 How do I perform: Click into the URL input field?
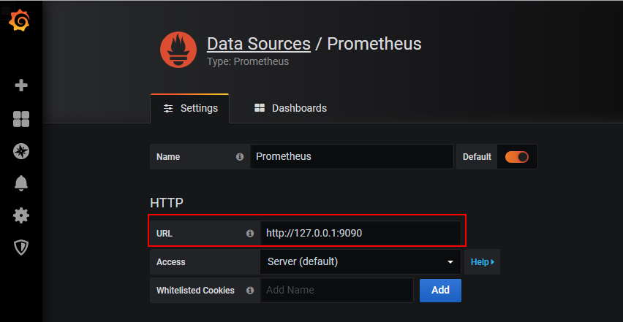coord(360,233)
